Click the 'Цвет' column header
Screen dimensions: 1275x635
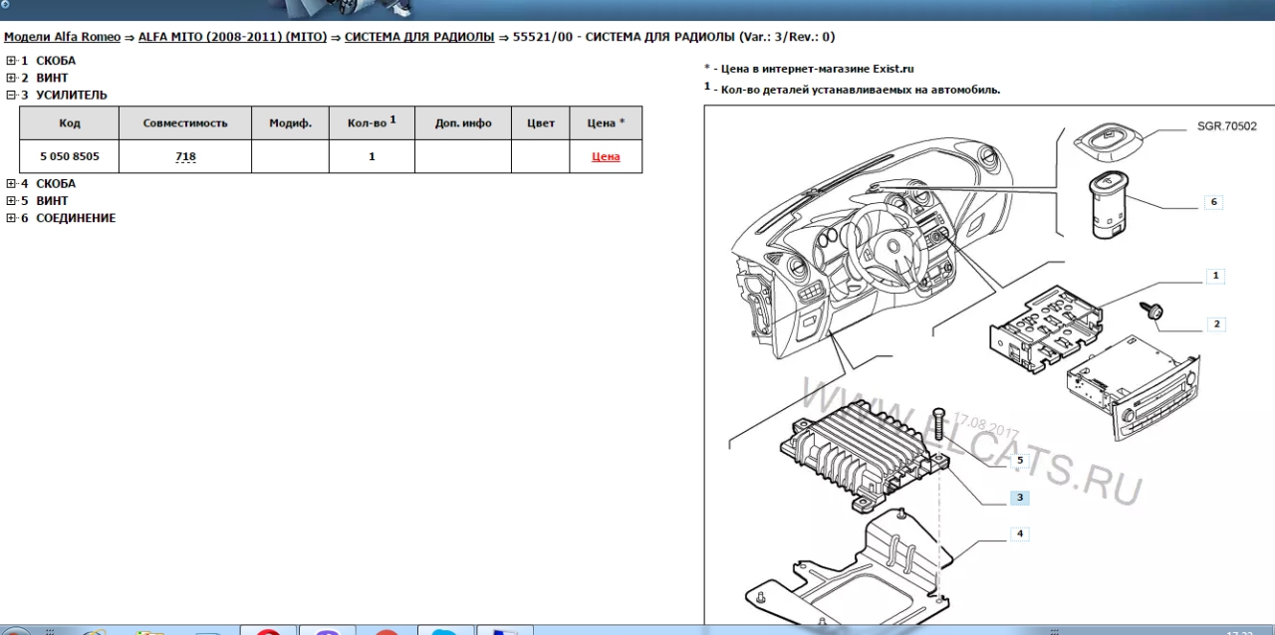541,123
